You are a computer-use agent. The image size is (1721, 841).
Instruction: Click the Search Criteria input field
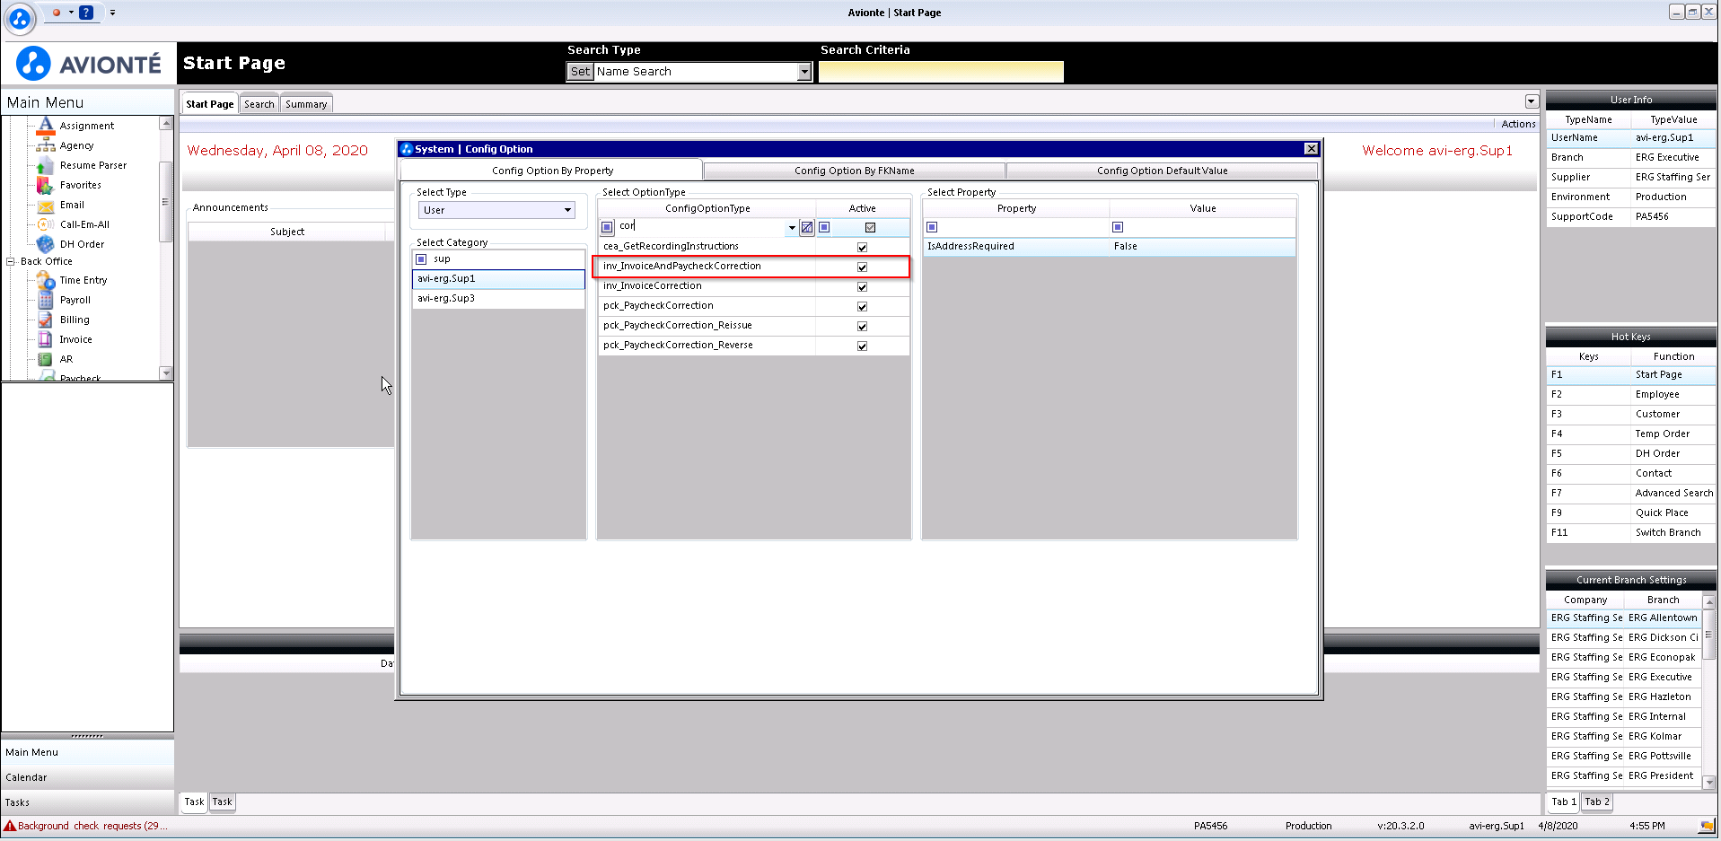941,72
